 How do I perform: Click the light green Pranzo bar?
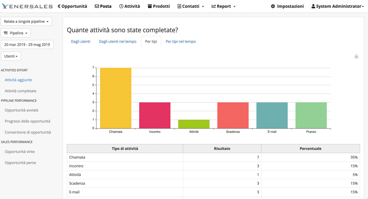point(311,115)
